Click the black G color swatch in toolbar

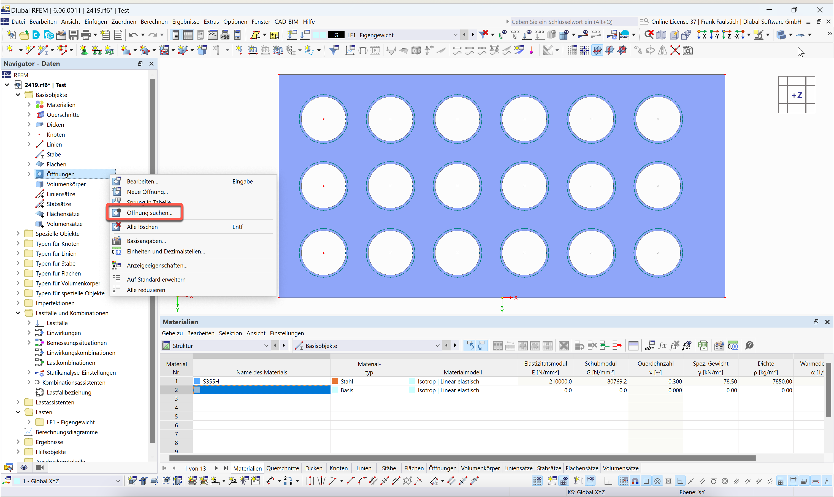click(337, 34)
